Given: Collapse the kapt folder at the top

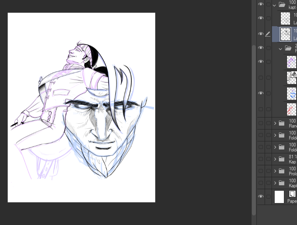Looking at the screenshot, I should point(274,5).
